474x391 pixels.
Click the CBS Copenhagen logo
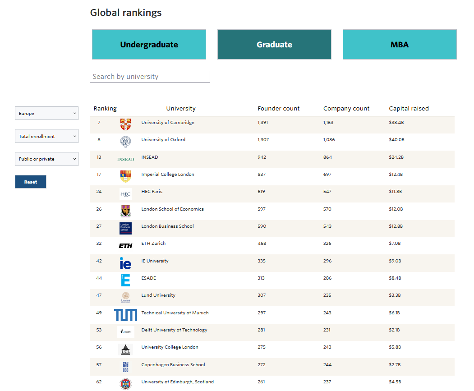click(125, 367)
